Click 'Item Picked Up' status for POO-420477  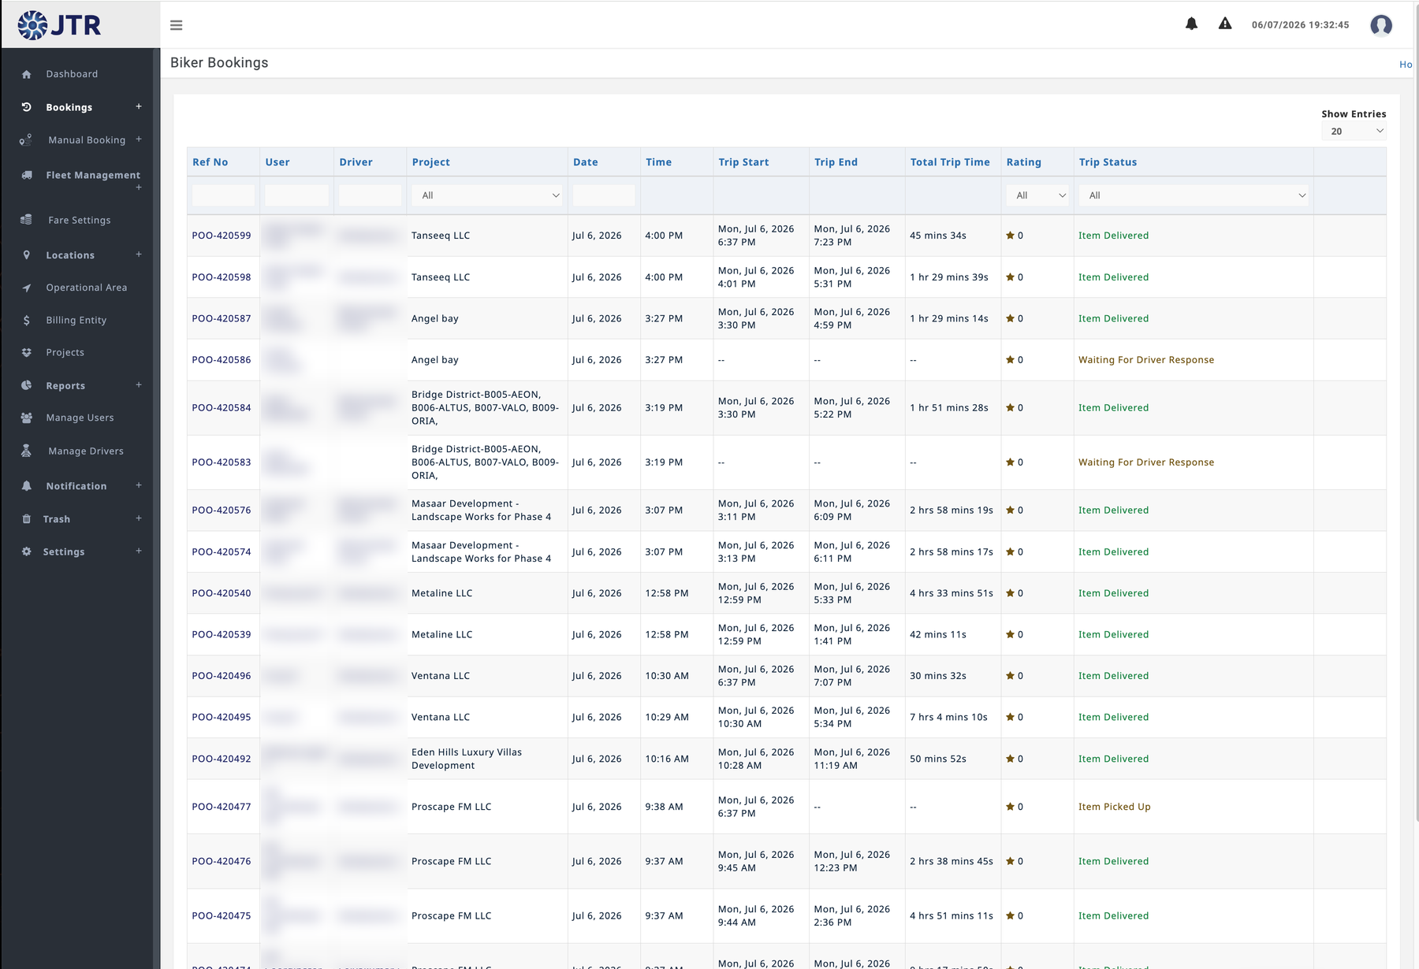point(1114,807)
